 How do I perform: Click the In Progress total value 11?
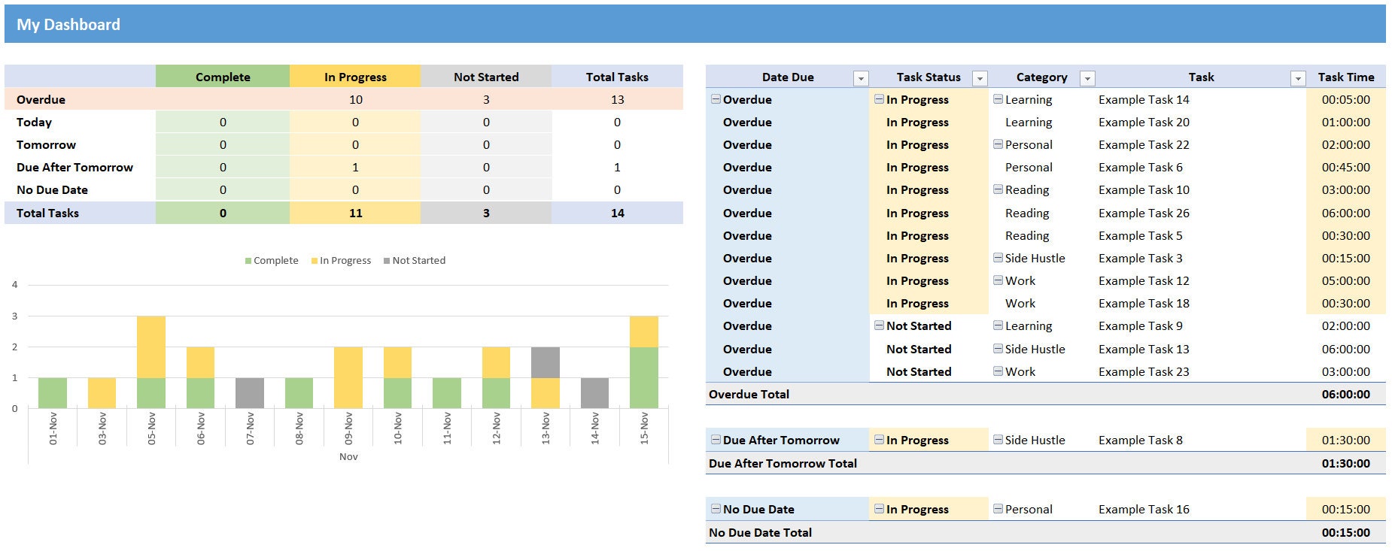(x=355, y=213)
